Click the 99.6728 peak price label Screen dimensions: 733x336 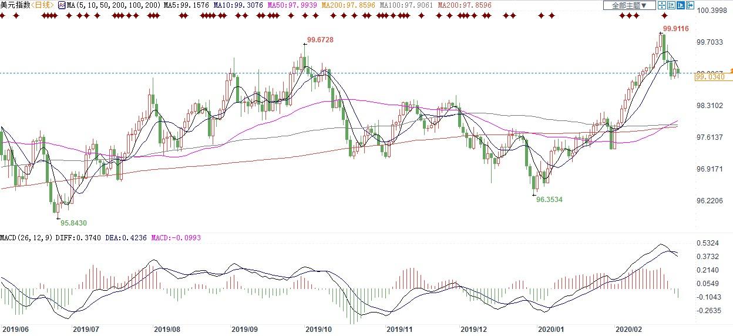[x=320, y=39]
